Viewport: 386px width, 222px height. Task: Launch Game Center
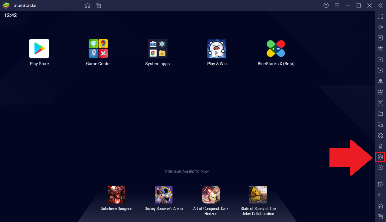(x=98, y=49)
